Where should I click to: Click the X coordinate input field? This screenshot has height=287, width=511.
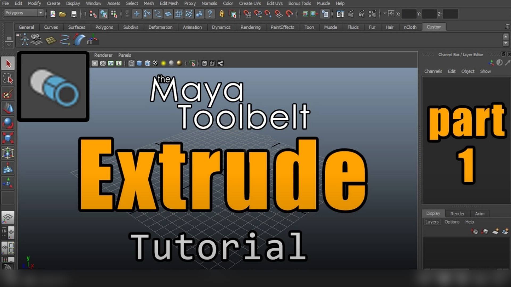pos(409,14)
